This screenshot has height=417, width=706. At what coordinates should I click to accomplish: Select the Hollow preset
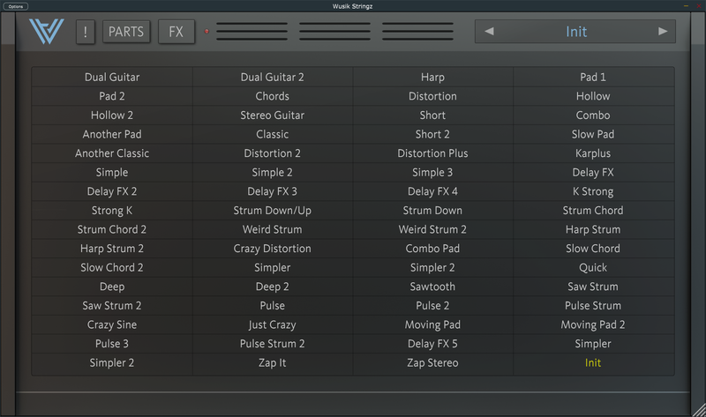click(593, 96)
